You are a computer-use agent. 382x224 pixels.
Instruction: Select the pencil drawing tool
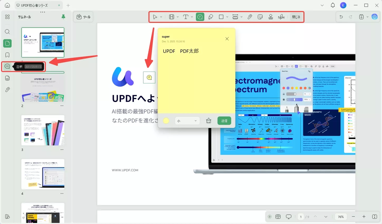[x=211, y=17]
